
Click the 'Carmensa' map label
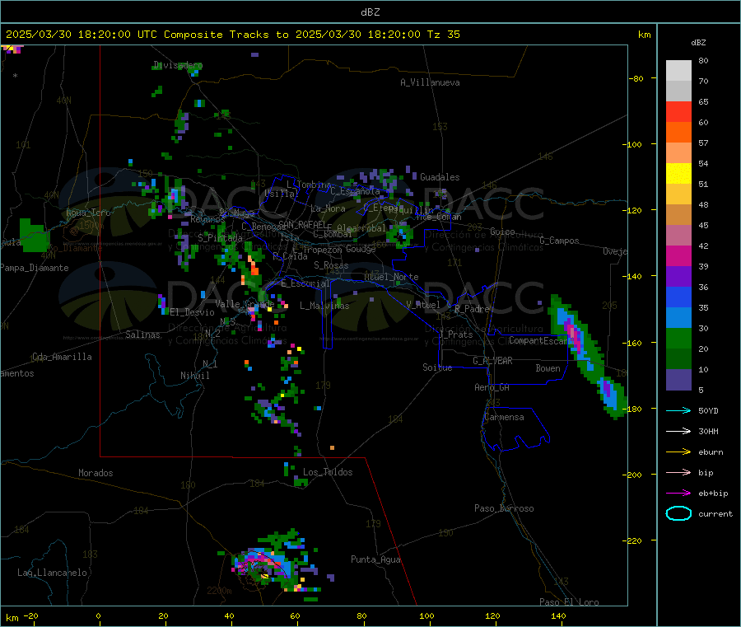pos(504,417)
